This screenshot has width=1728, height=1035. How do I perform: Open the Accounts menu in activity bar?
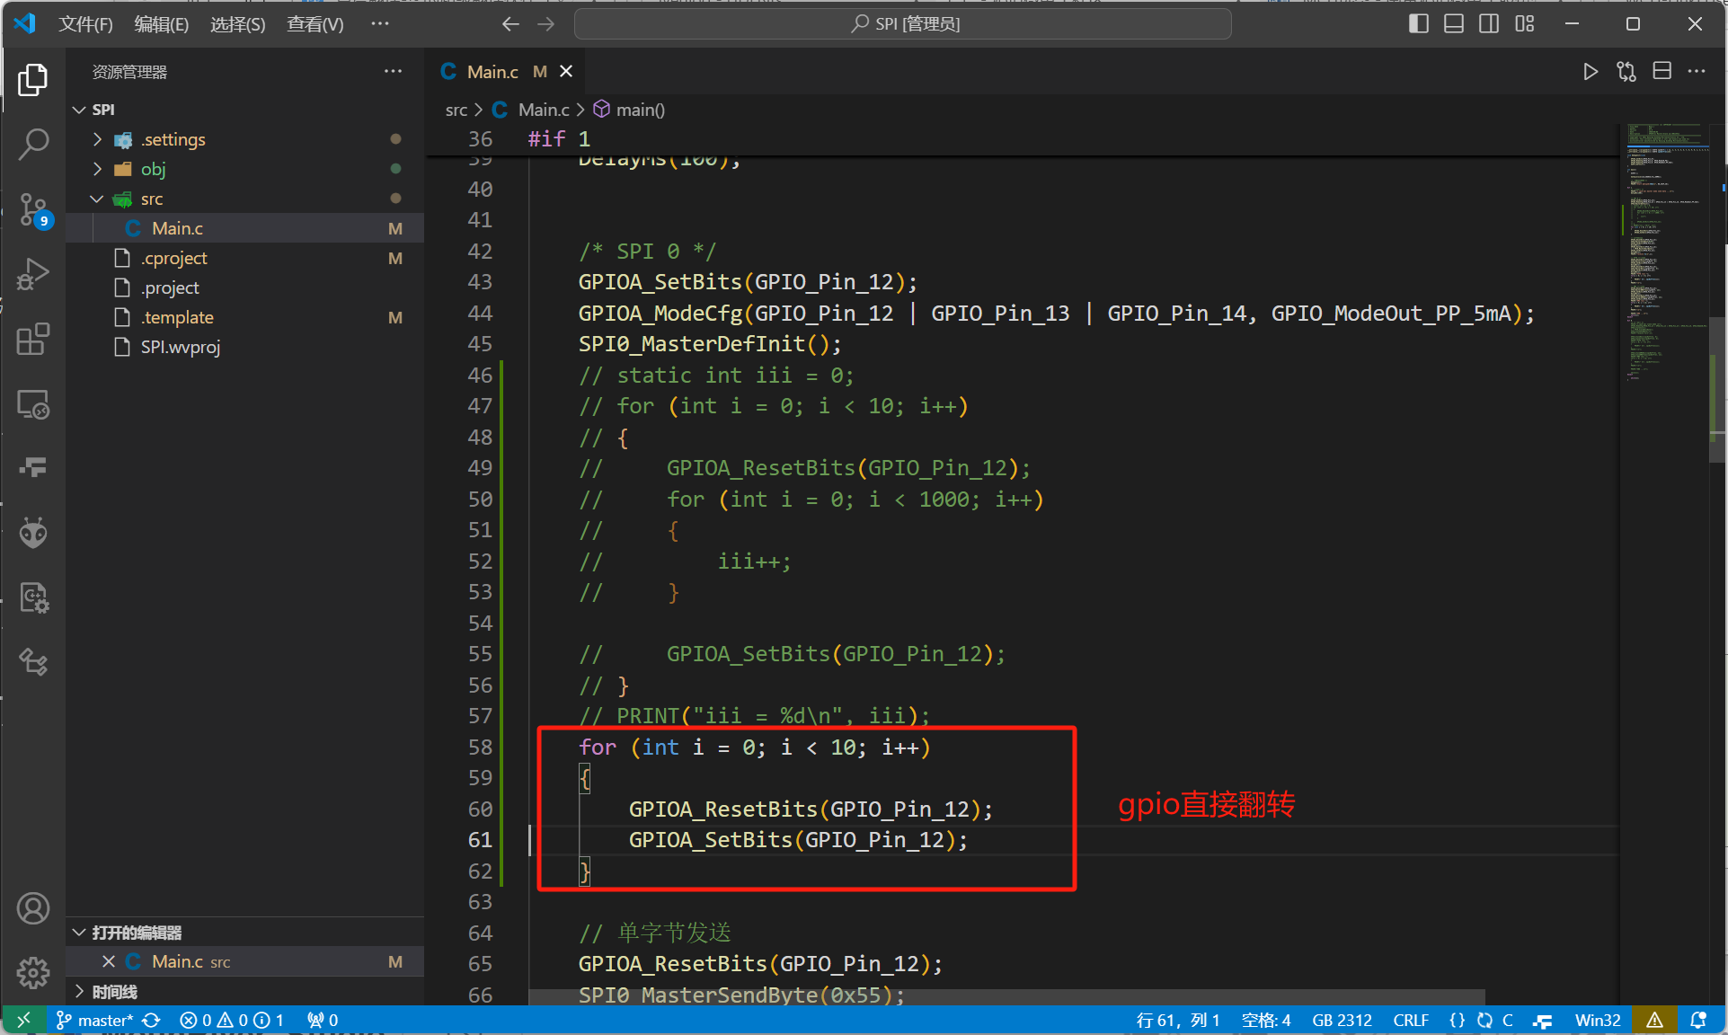tap(33, 908)
